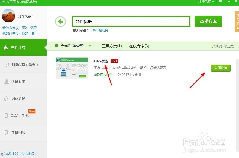
Task: Click the 查找方案 search button
Action: point(208,21)
